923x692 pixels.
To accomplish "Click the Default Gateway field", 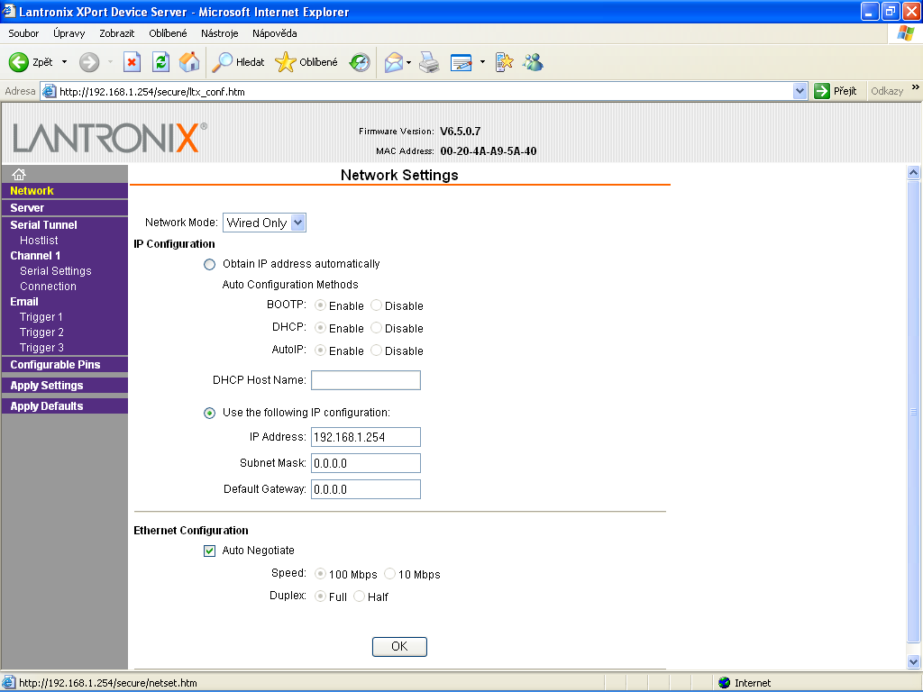I will pyautogui.click(x=366, y=489).
